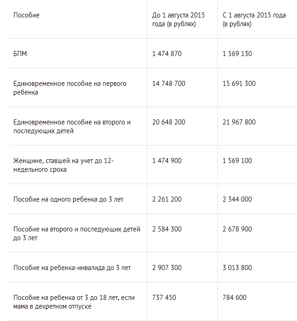Click the "С 1 августа 2015 года" header
297x321 pixels.
point(254,19)
